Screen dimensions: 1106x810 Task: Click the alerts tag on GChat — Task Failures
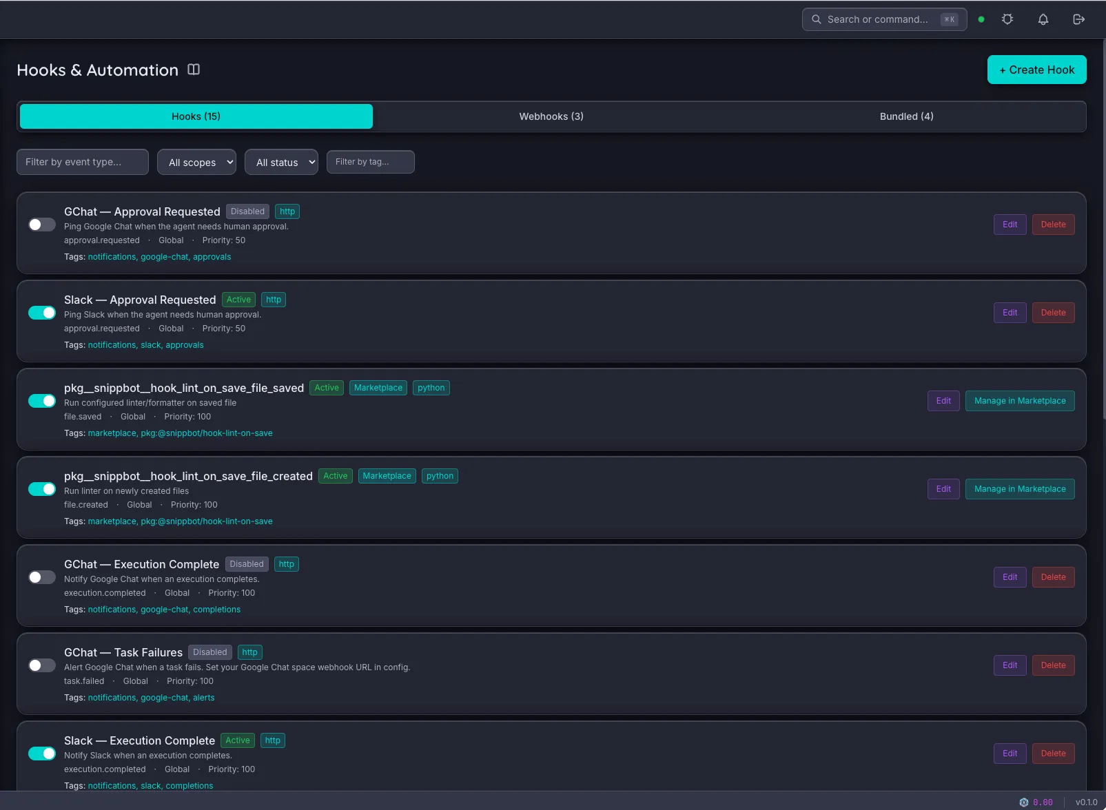pos(204,698)
